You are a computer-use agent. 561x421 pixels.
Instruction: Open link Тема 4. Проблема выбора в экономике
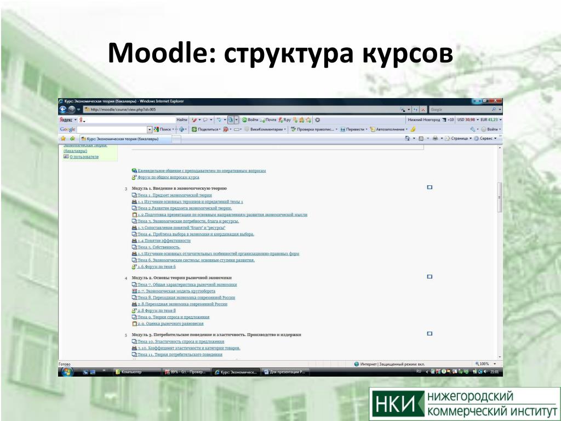[196, 234]
